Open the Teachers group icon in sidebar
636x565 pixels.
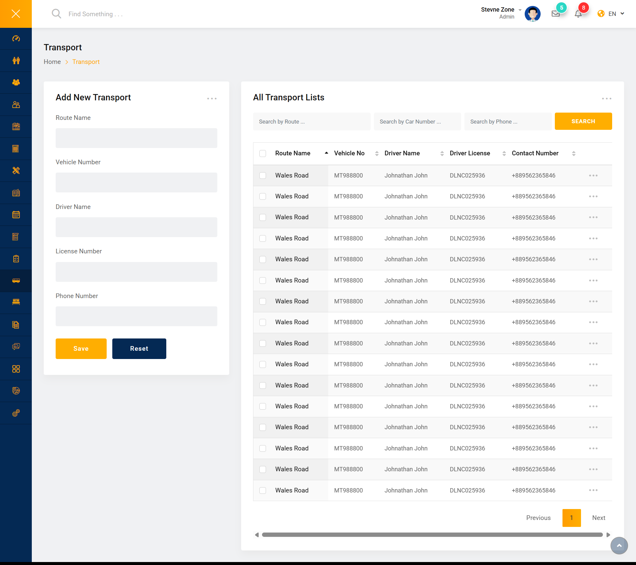coord(16,82)
